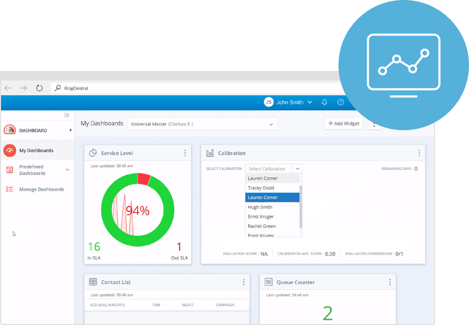
Task: Open Manage Dashboards in sidebar
Action: tap(41, 189)
